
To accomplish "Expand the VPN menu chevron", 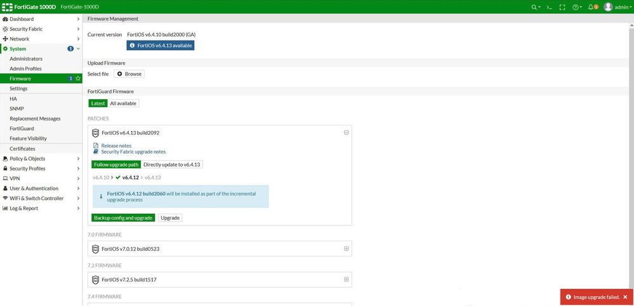I will click(x=78, y=178).
